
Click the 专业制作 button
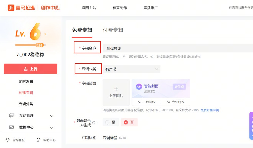(x=175, y=102)
